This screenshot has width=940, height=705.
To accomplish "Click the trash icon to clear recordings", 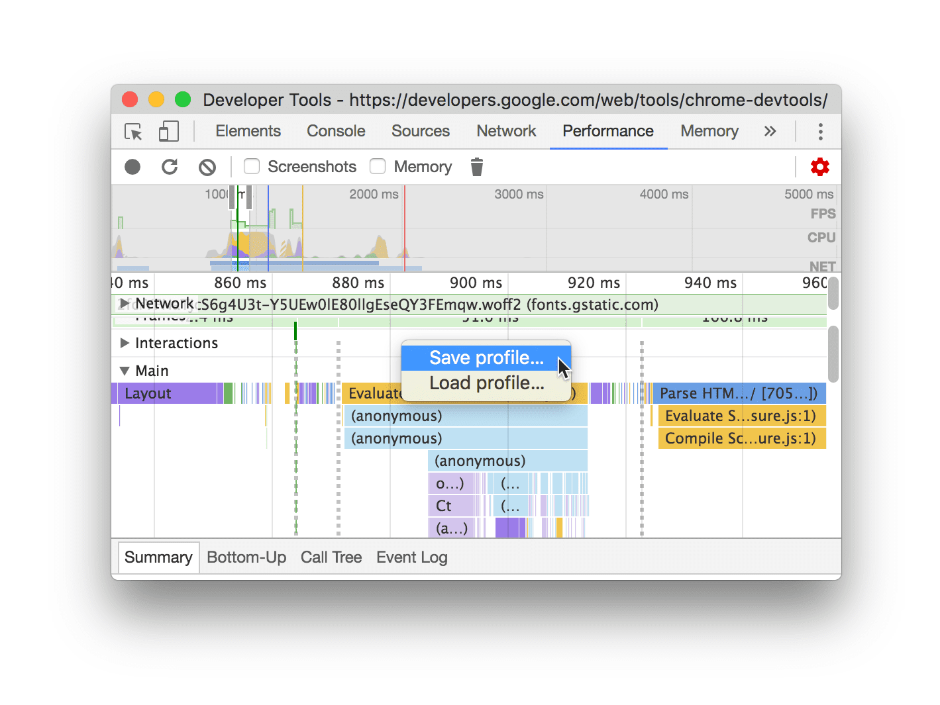I will coord(476,167).
